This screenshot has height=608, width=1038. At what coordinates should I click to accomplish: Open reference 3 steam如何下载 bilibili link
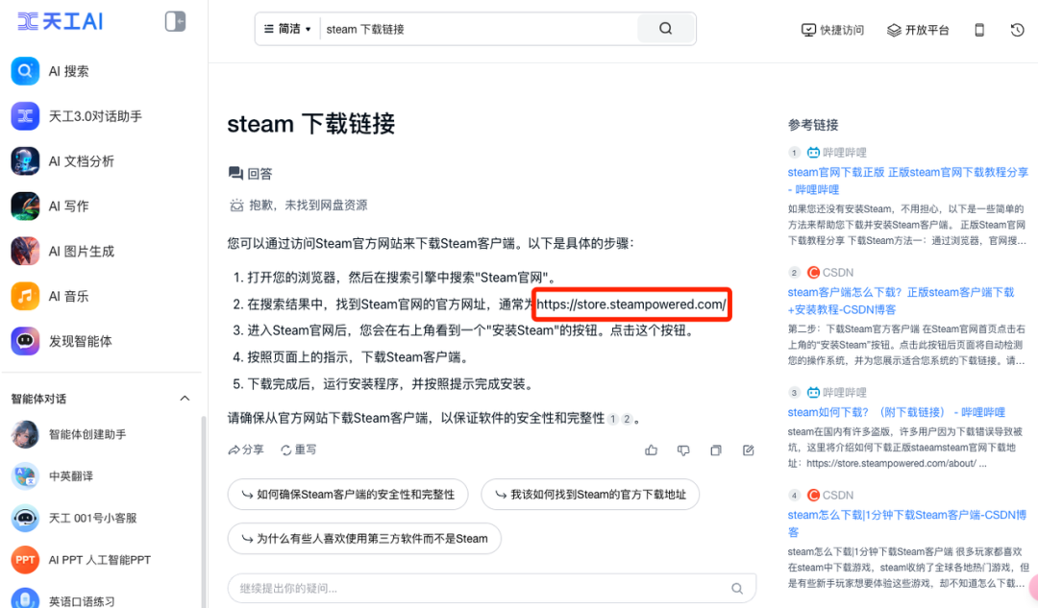pos(897,412)
